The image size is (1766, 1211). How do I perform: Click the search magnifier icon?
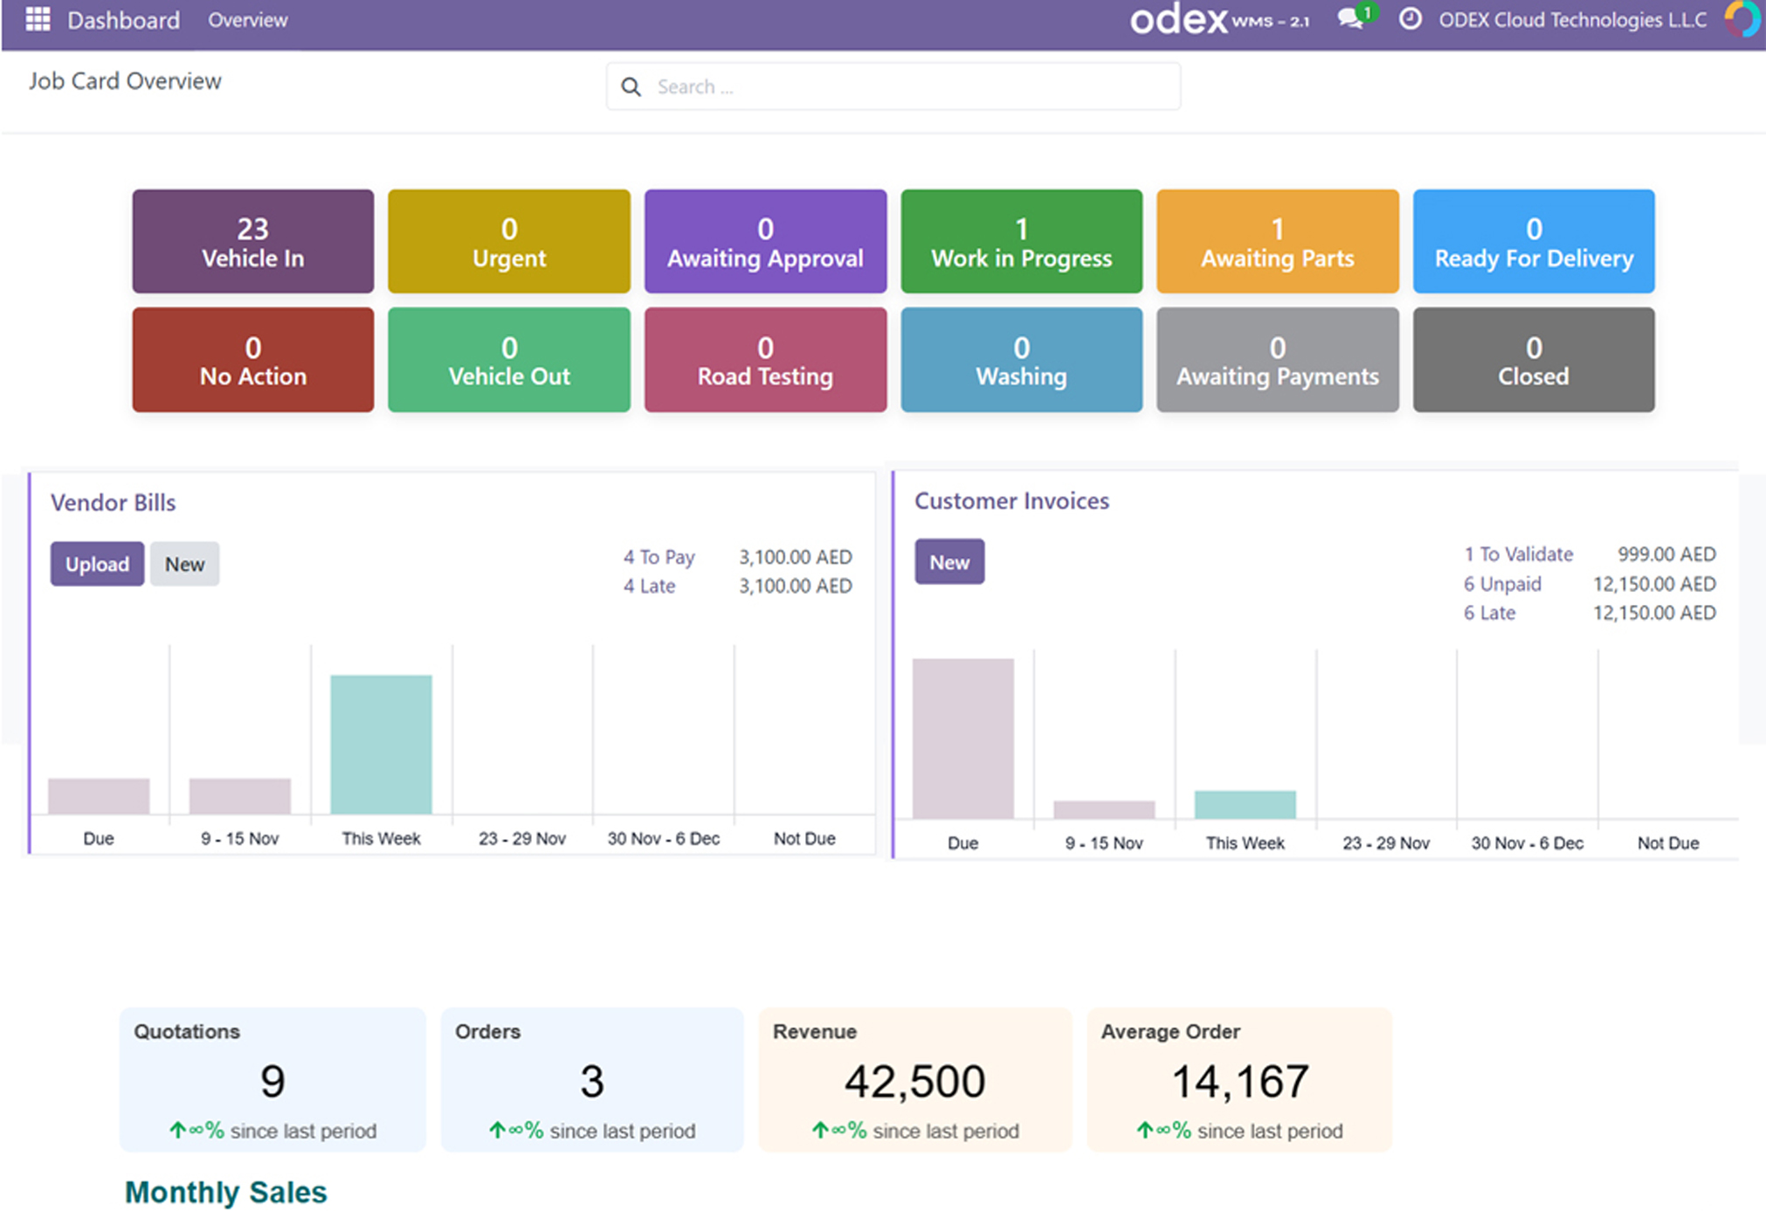coord(631,86)
